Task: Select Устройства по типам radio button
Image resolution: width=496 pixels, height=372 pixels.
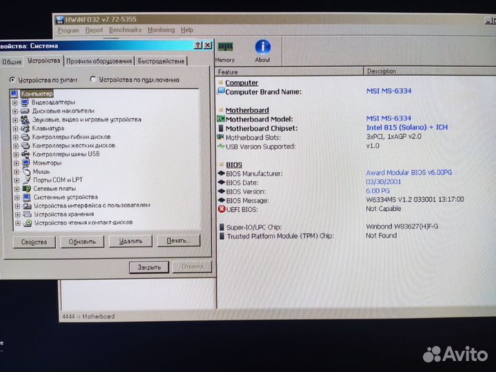Action: tap(12, 80)
